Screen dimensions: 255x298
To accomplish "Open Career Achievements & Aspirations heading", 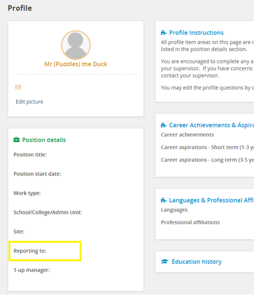I will [x=212, y=125].
